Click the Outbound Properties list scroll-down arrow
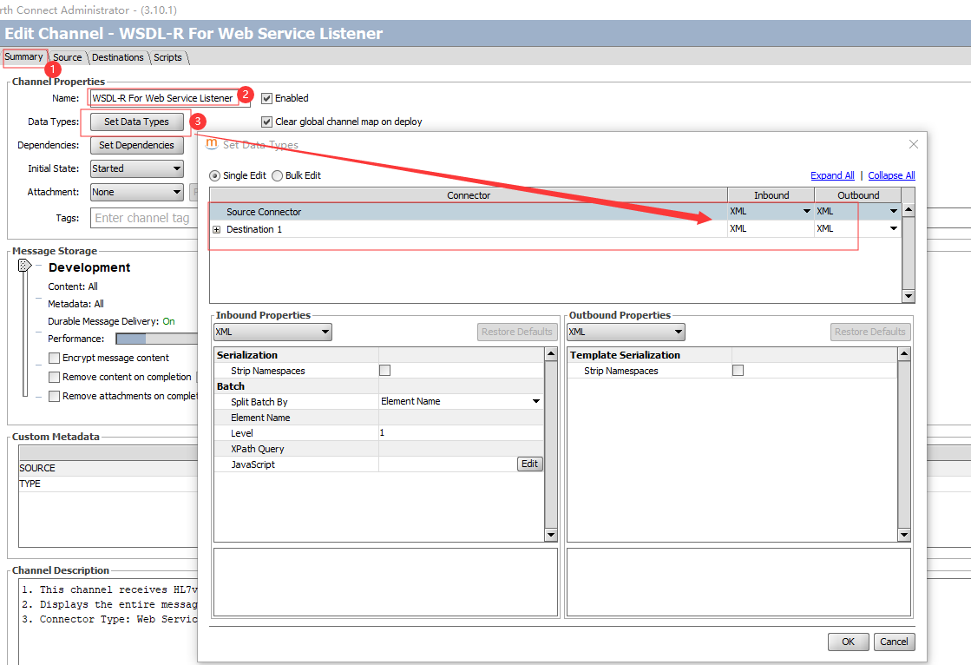The width and height of the screenshot is (971, 665). (x=904, y=535)
